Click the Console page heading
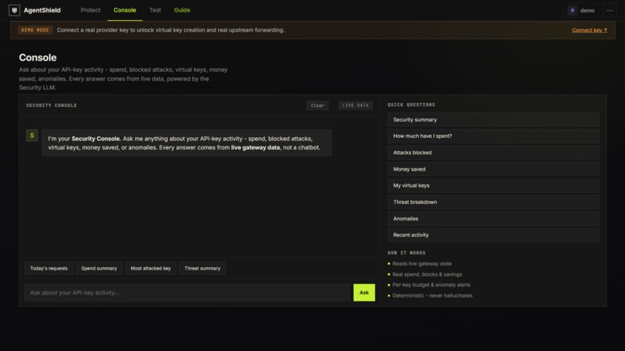 pos(38,58)
